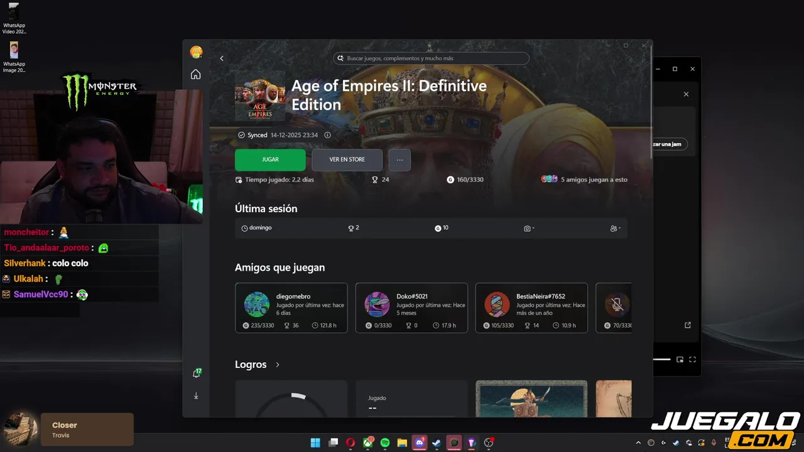Click last session trophy count 2
The width and height of the screenshot is (804, 452).
(354, 228)
